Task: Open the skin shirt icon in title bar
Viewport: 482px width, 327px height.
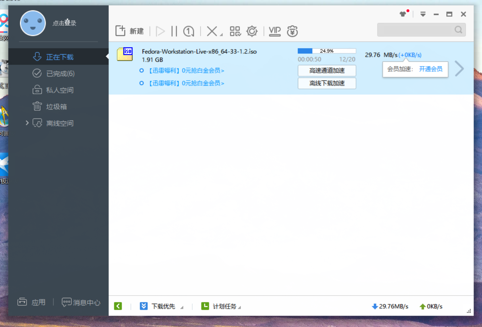Action: click(x=403, y=14)
